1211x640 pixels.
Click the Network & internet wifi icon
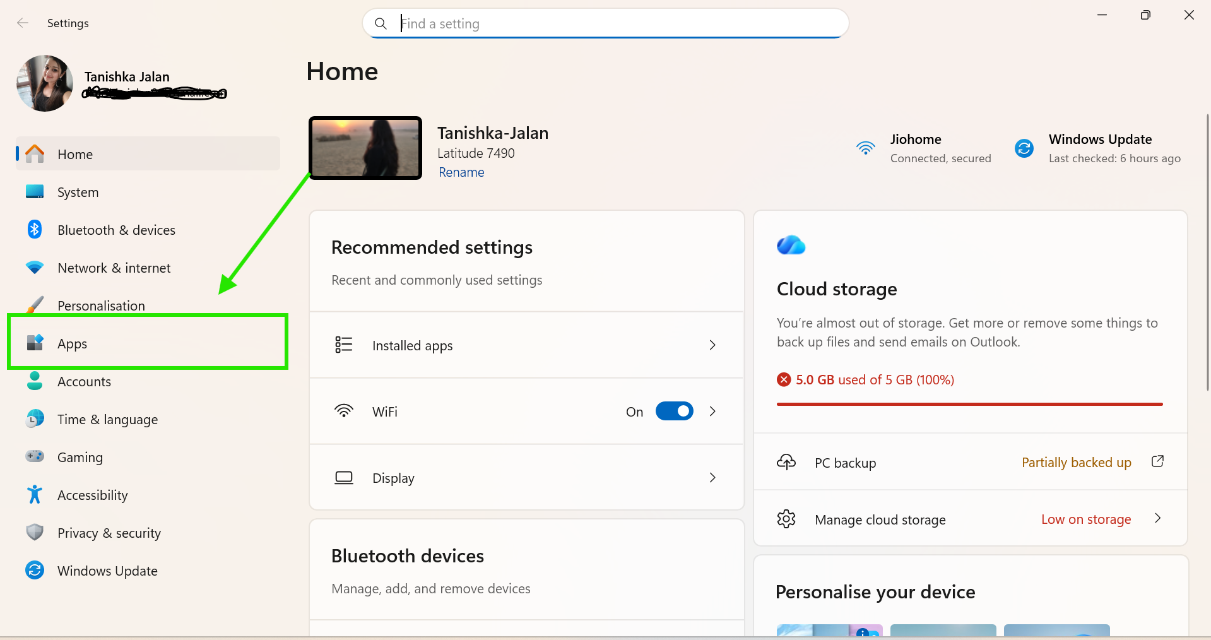(35, 268)
